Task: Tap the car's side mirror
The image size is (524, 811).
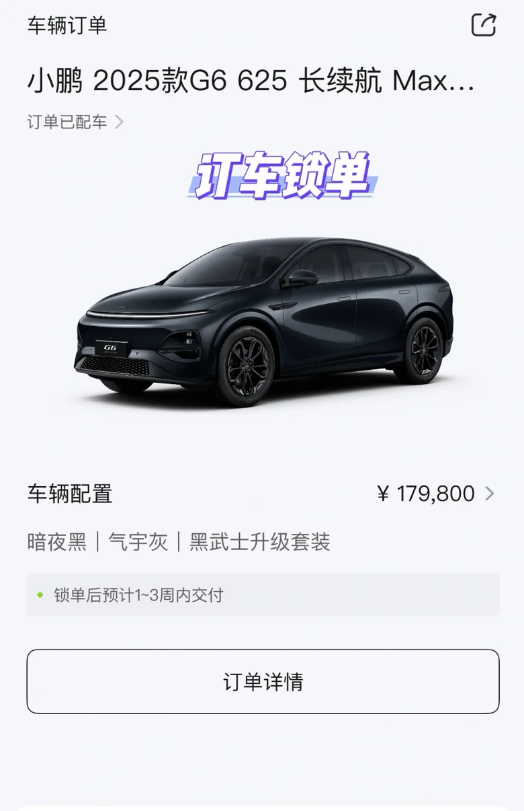Action: (302, 278)
